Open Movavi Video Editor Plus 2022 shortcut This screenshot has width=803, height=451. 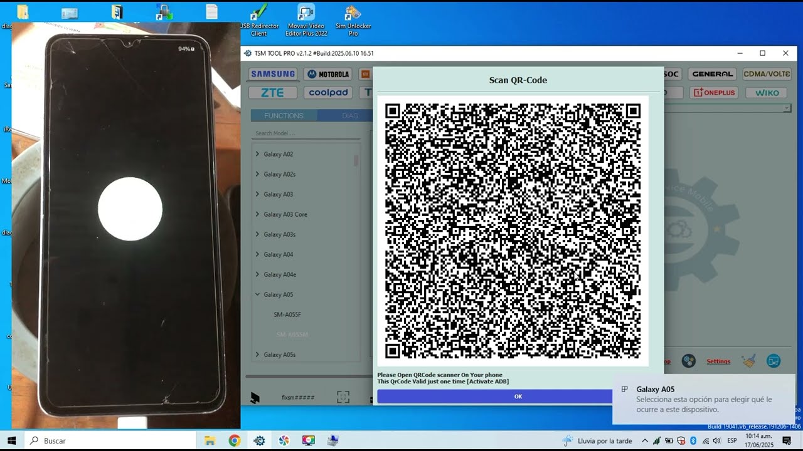(306, 21)
